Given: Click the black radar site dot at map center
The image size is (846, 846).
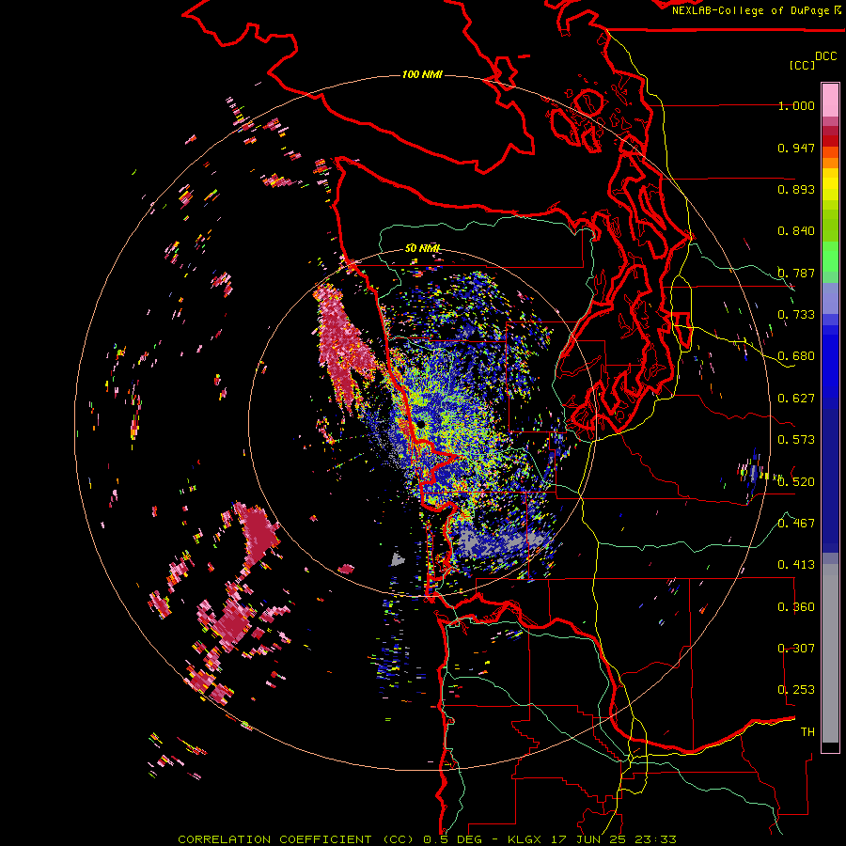Looking at the screenshot, I should [420, 425].
